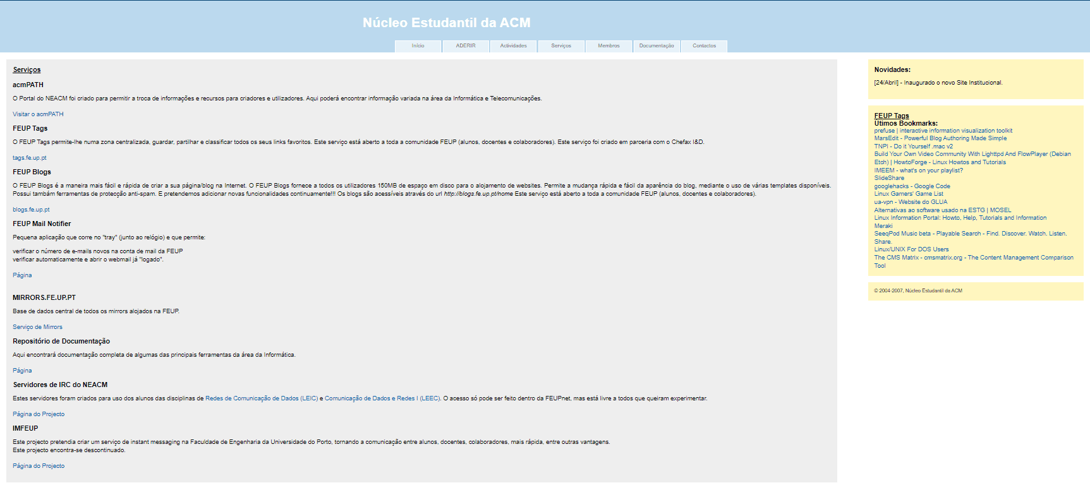
Task: Open googlehacks - Google Code bookmark
Action: point(912,186)
